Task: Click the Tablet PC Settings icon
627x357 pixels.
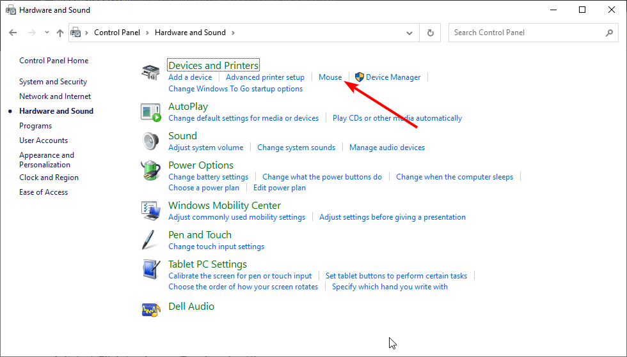Action: coord(151,269)
